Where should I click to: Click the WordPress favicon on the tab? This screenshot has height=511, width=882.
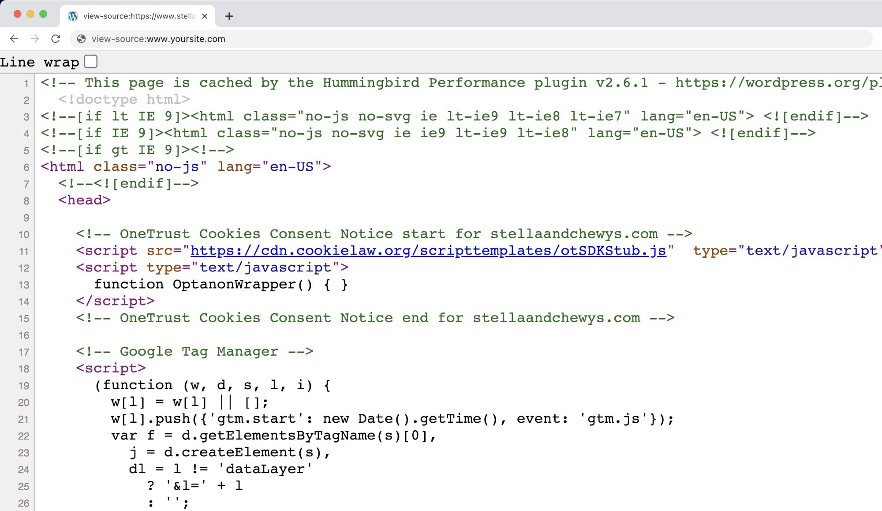73,16
